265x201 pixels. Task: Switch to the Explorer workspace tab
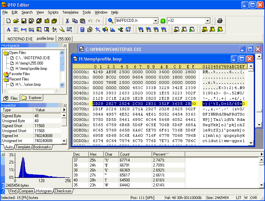point(32,98)
